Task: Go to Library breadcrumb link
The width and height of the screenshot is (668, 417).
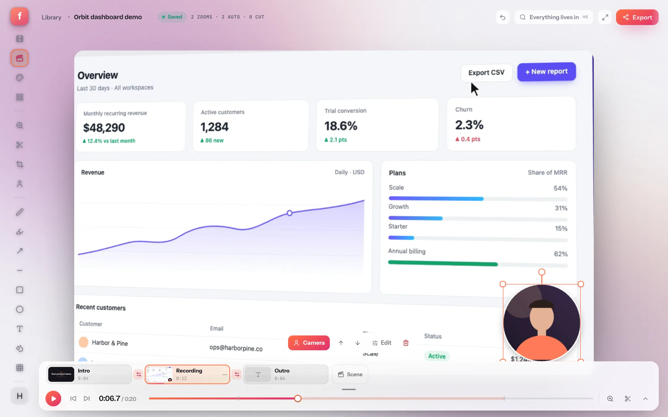Action: (x=51, y=17)
